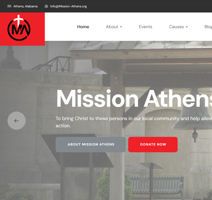Click the map icon beside Athens, Alabama
The width and height of the screenshot is (212, 200).
tap(9, 6)
